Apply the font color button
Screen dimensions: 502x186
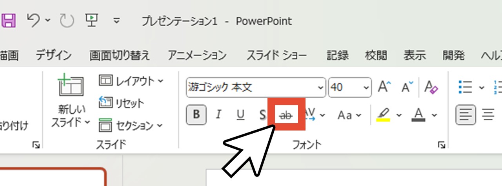(x=418, y=115)
